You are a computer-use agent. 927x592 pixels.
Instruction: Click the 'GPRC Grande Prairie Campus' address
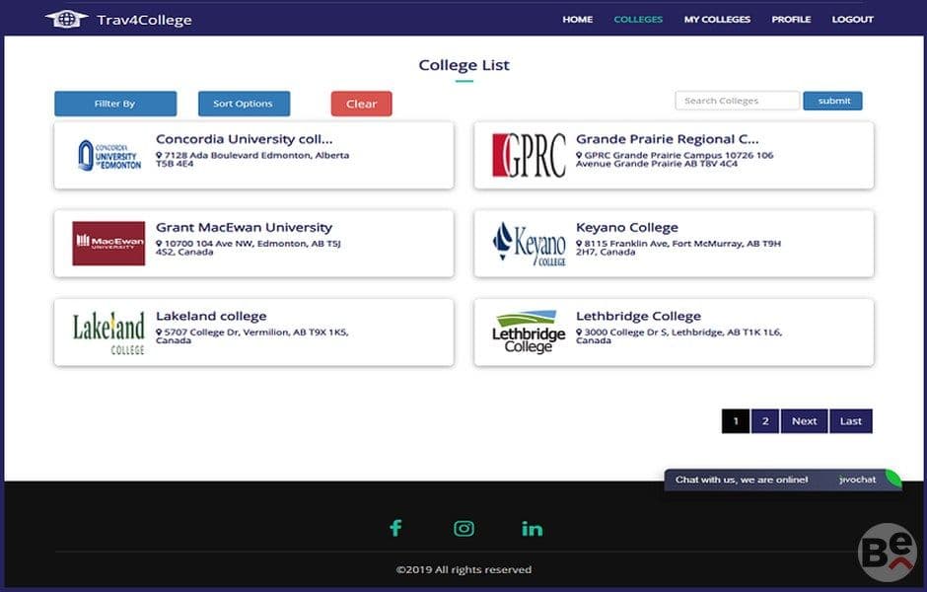(x=675, y=159)
